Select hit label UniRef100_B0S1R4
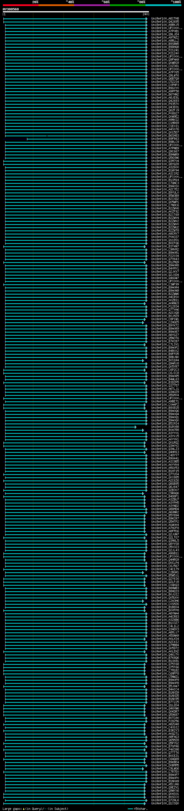This screenshot has height=811, width=184. (x=165, y=360)
